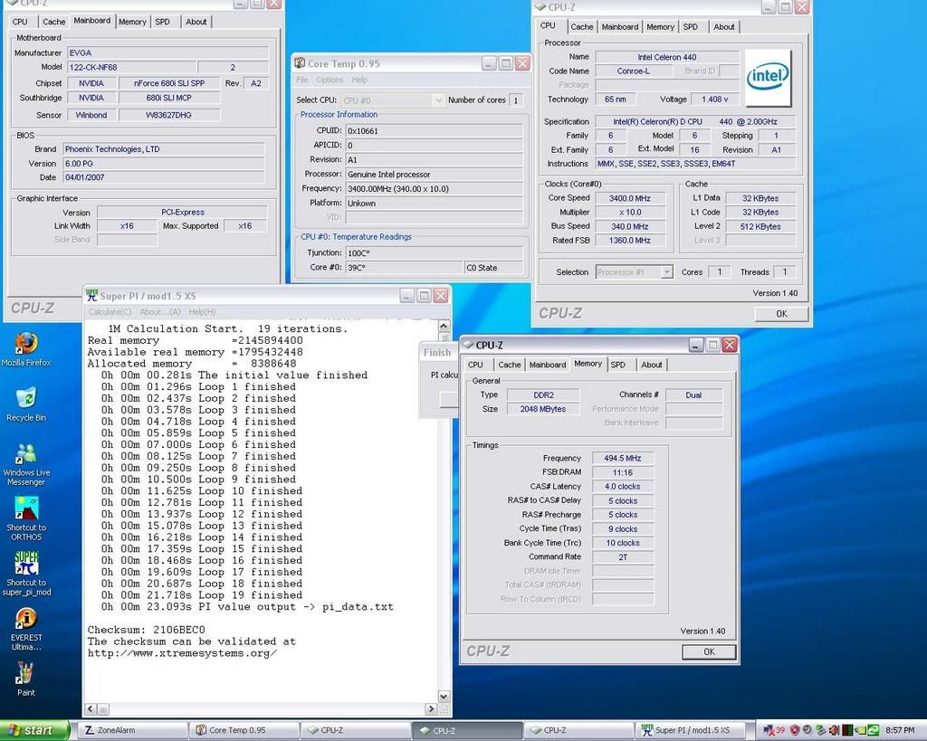Open About tab in DDR2 Memory CPU-Z window
Screen dimensions: 927x741
coord(652,366)
